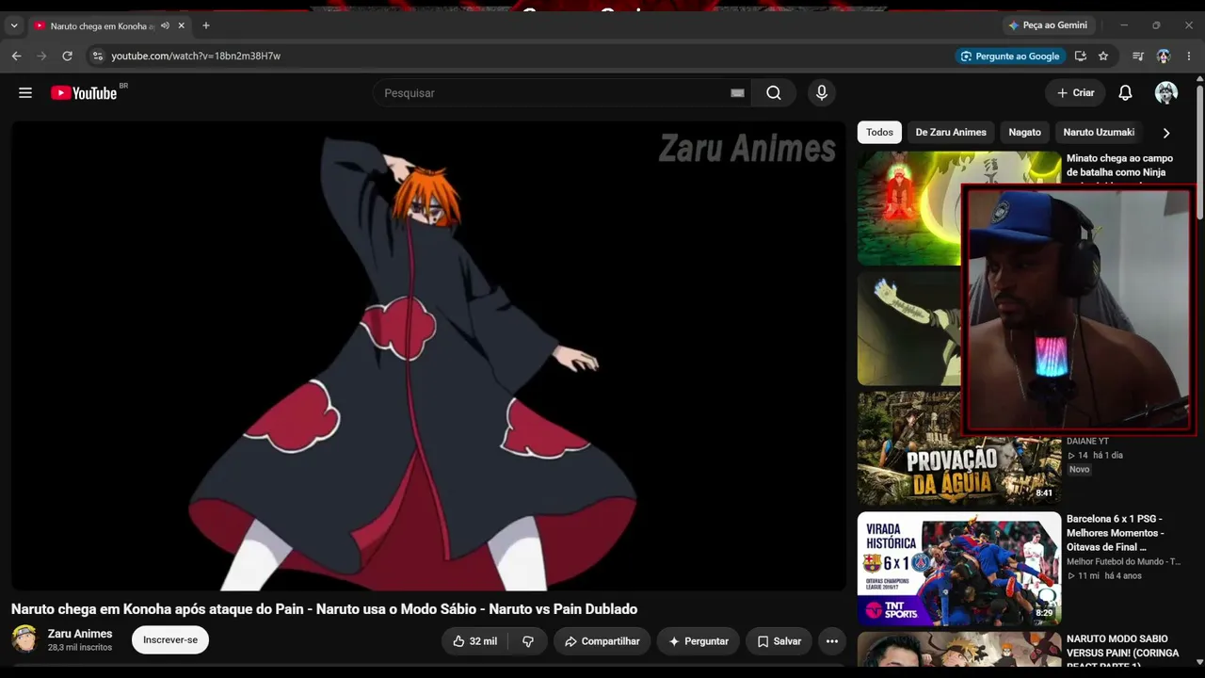Open the on-screen keyboard in search box
The image size is (1205, 678).
[737, 93]
